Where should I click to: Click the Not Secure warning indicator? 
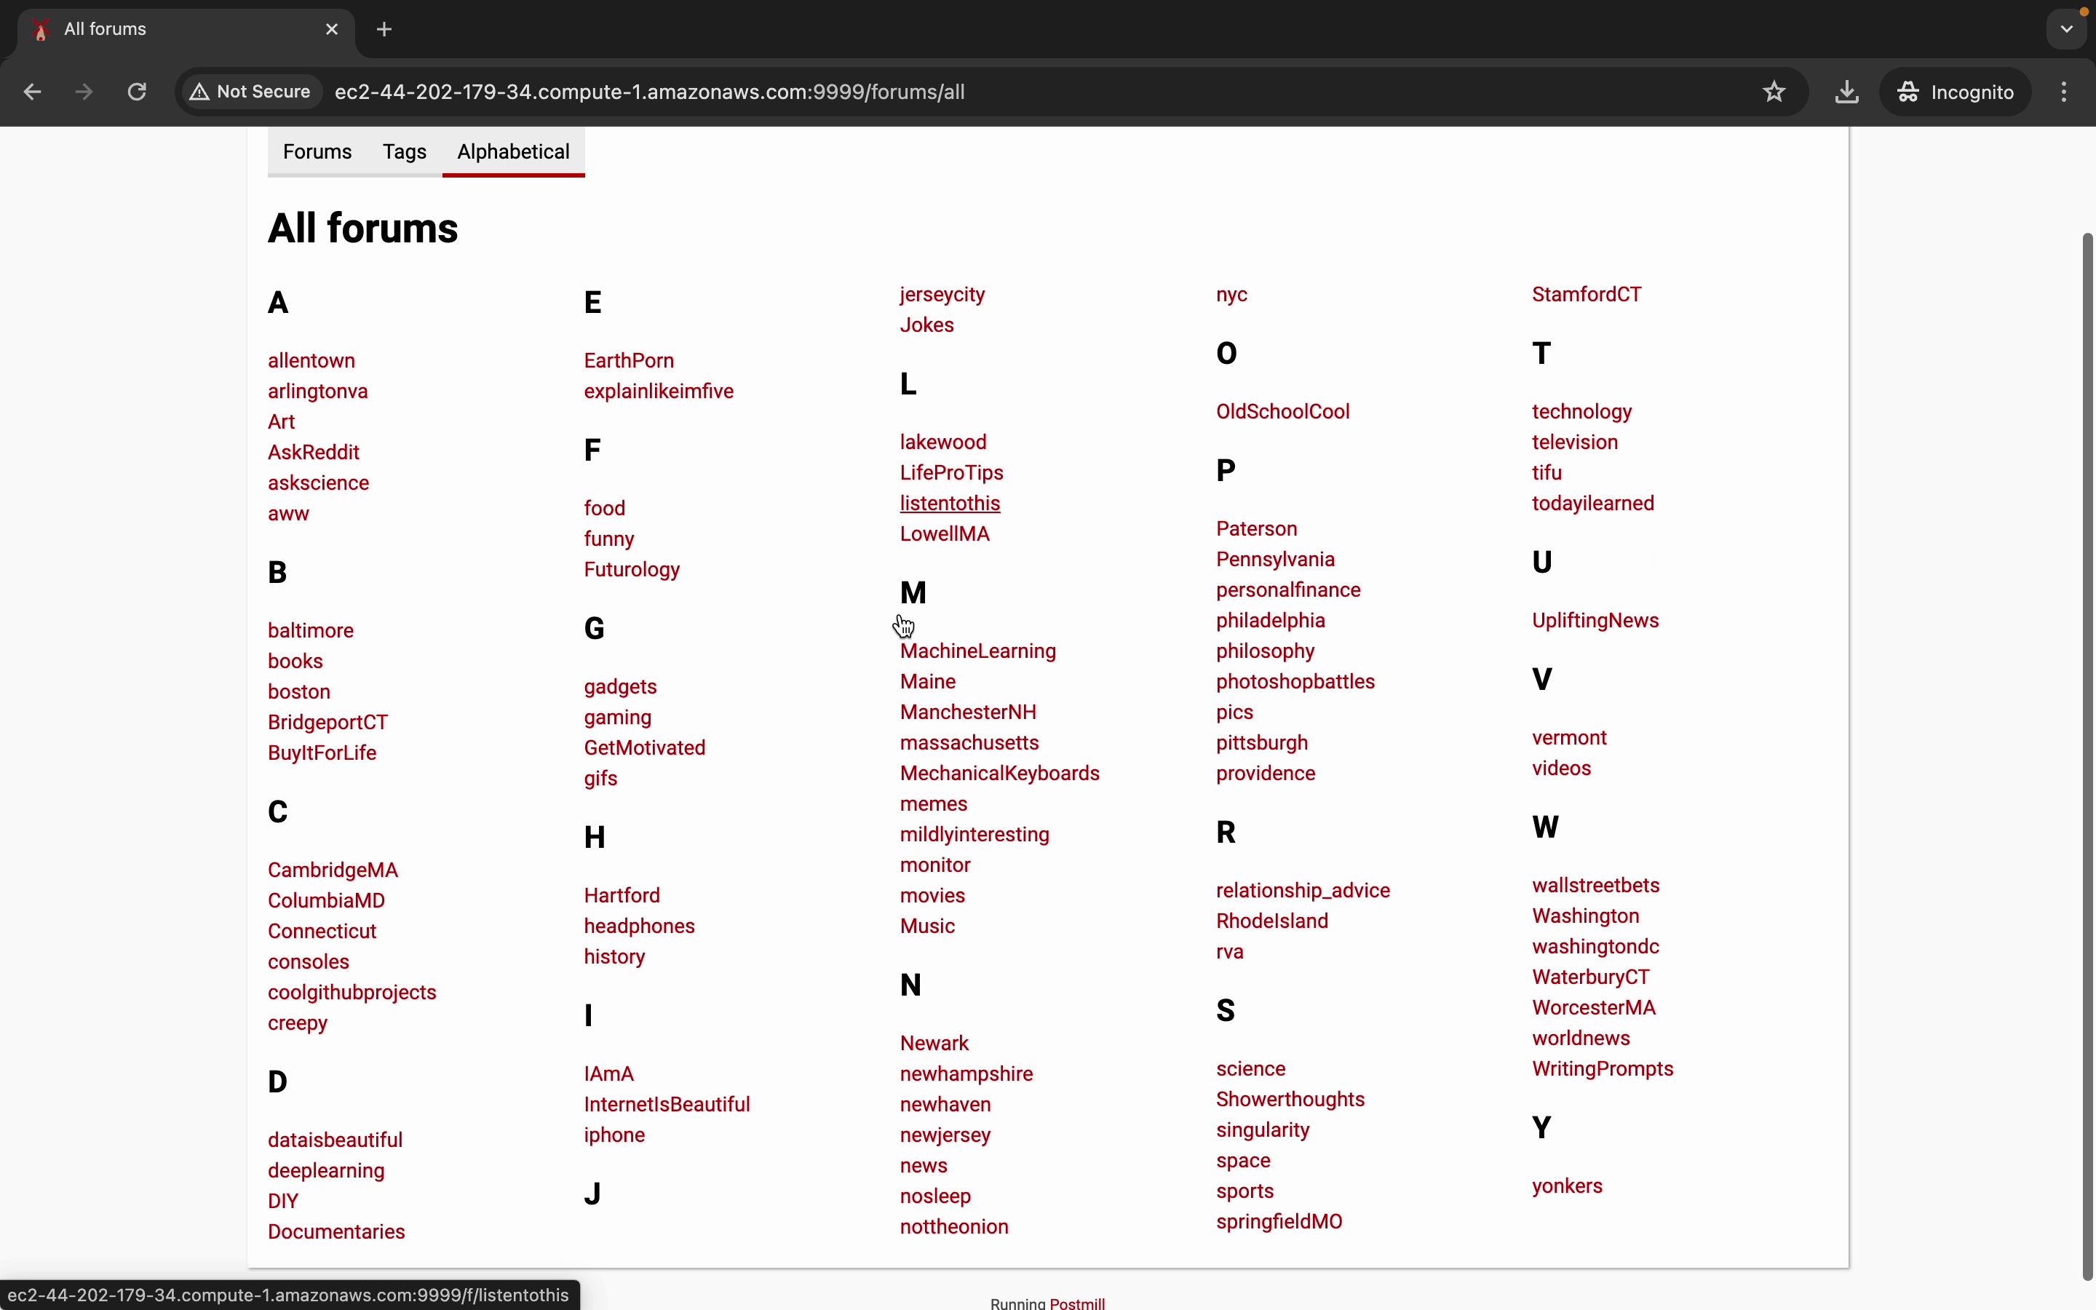(252, 92)
